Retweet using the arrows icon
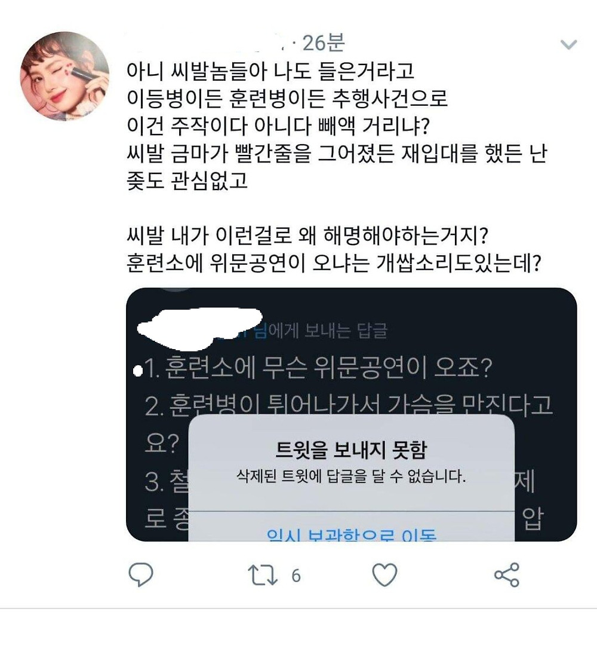This screenshot has height=645, width=597. (x=263, y=575)
